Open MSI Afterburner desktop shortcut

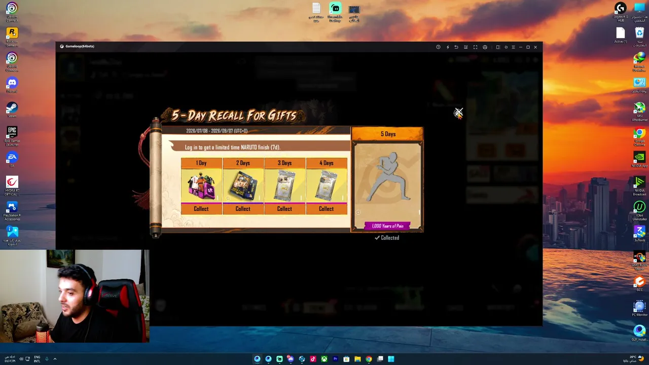[x=639, y=111]
